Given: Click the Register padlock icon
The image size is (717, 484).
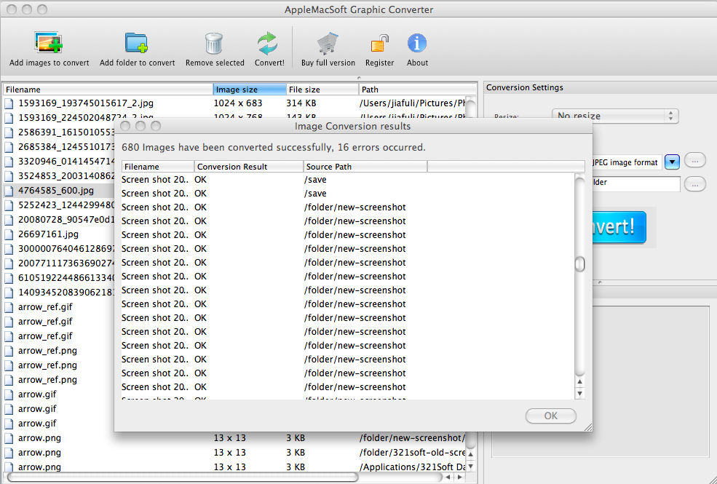Looking at the screenshot, I should (x=379, y=44).
